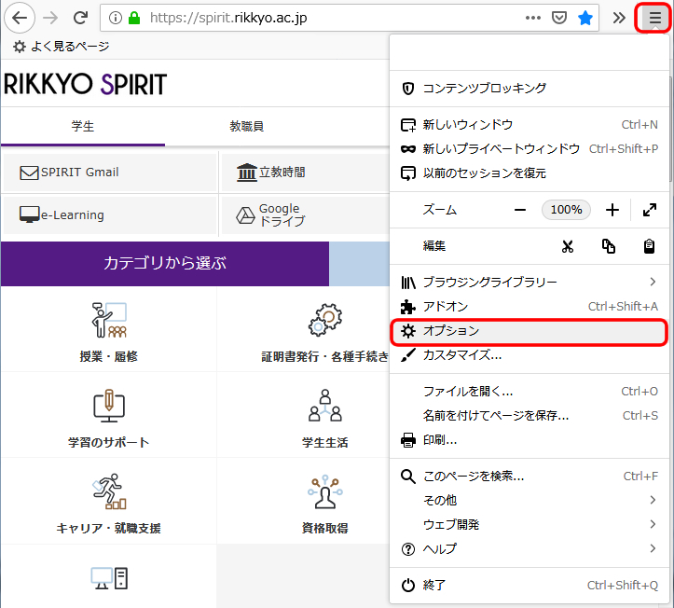
Task: Go back with the browser back arrow
Action: click(20, 18)
